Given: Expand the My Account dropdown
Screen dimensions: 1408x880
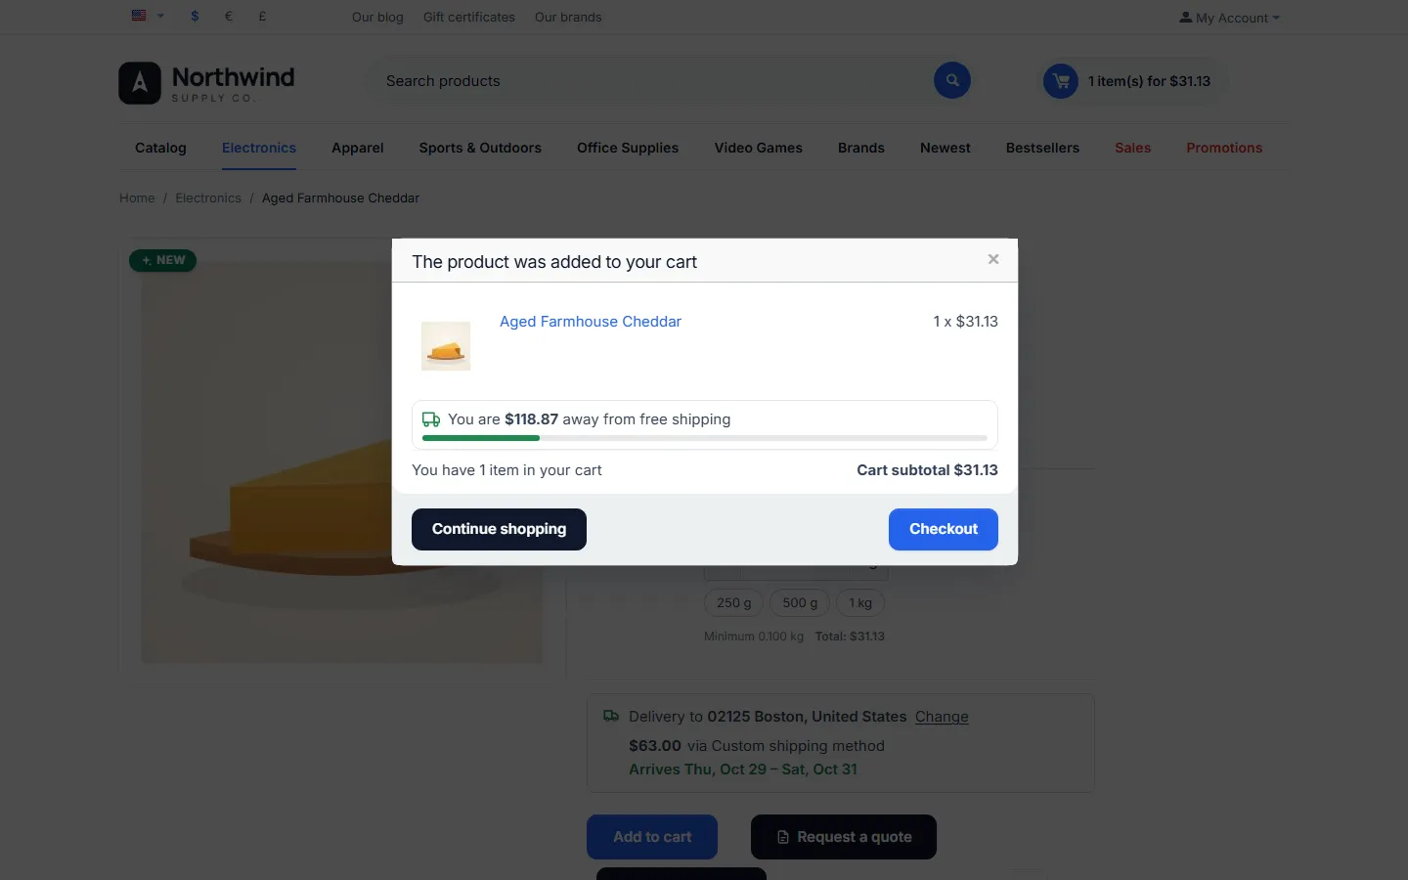Looking at the screenshot, I should pos(1229,18).
